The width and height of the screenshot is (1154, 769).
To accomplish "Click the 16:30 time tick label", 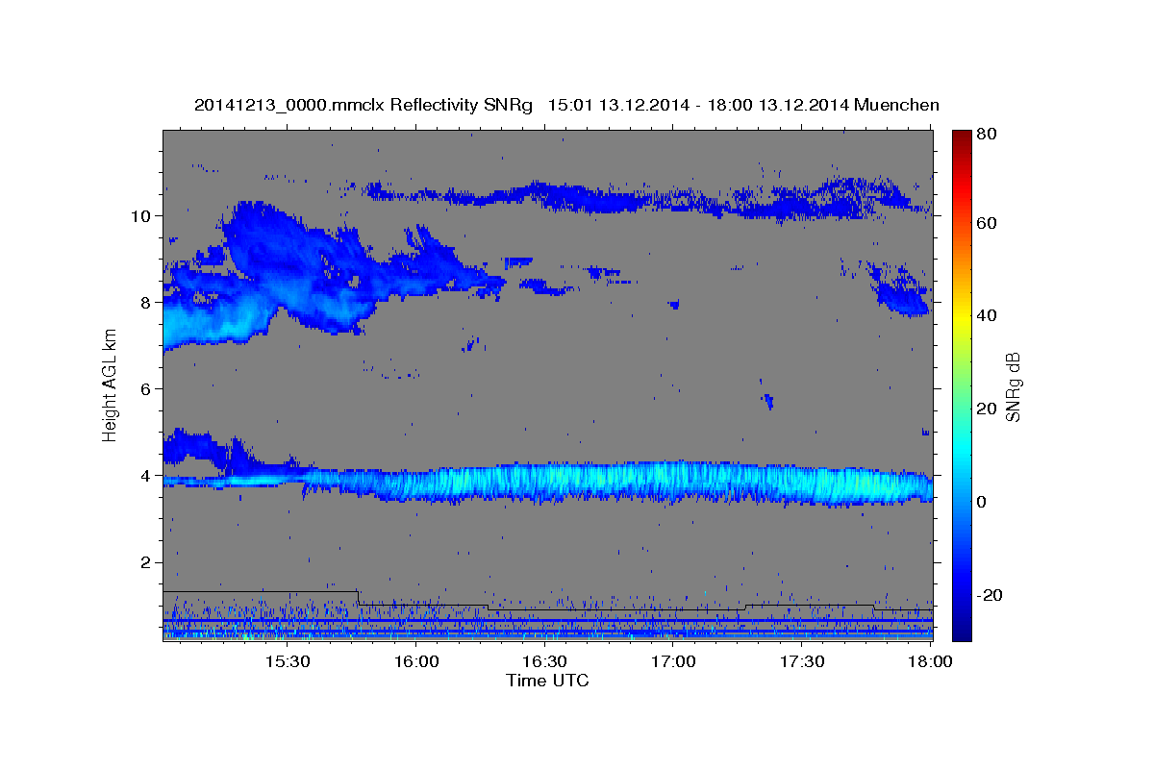I will (544, 662).
